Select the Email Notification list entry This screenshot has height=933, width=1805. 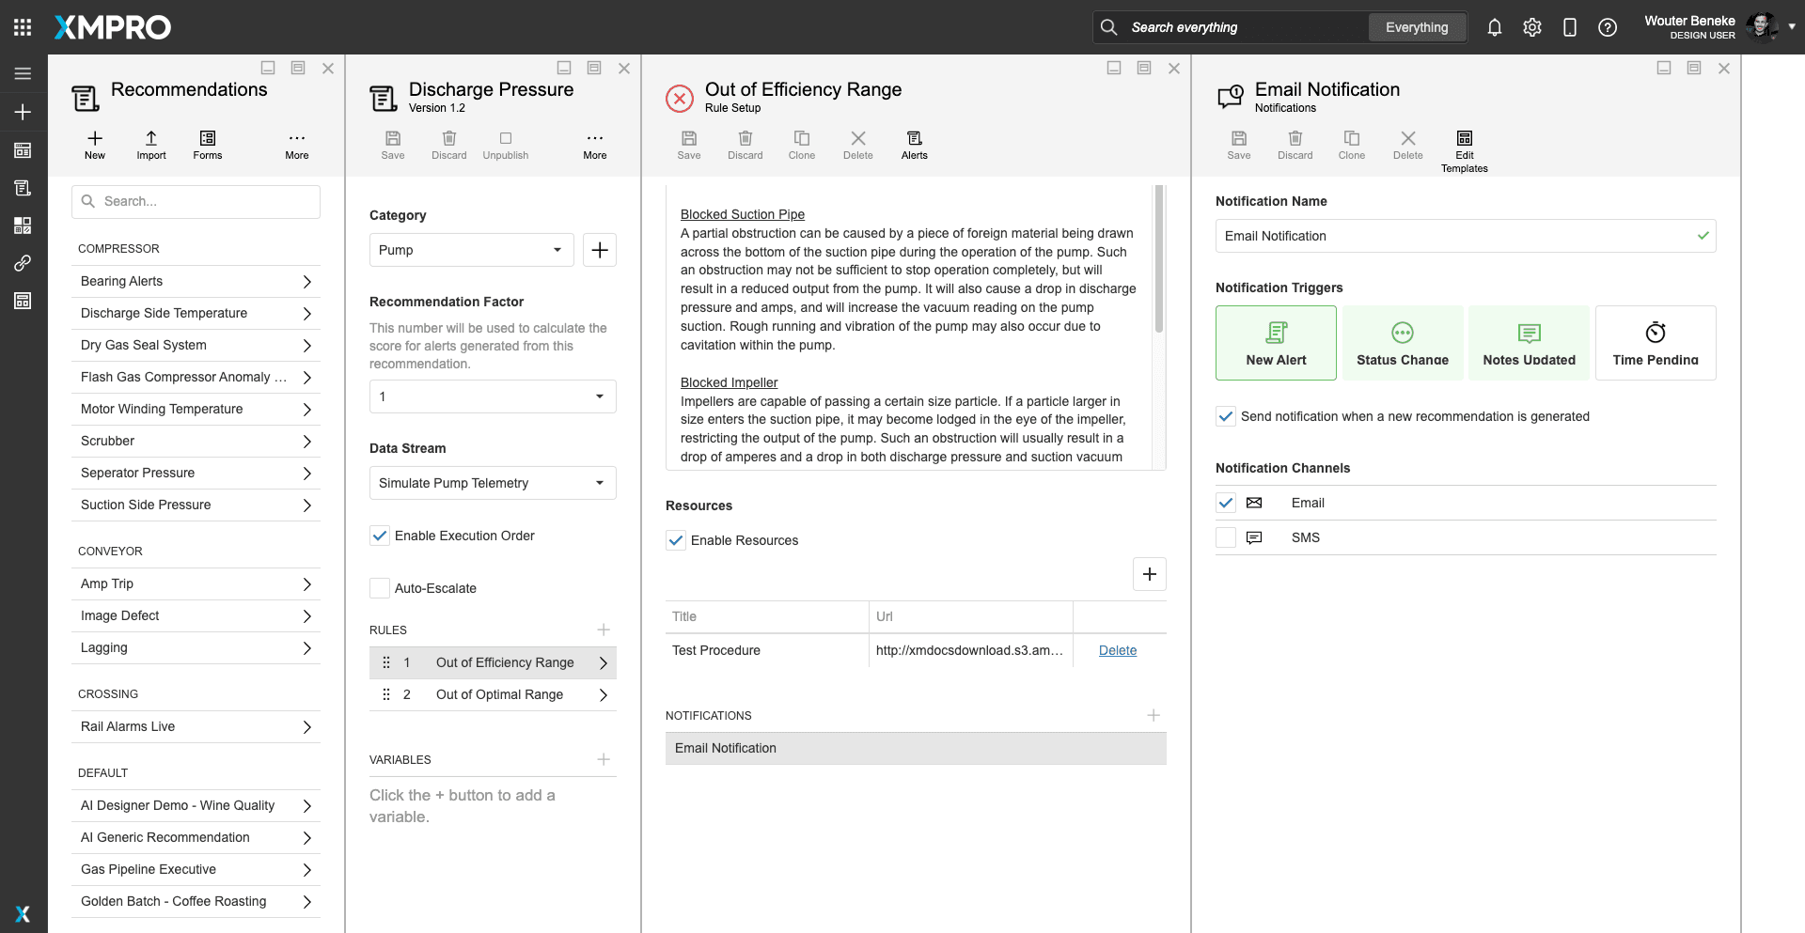pyautogui.click(x=915, y=748)
